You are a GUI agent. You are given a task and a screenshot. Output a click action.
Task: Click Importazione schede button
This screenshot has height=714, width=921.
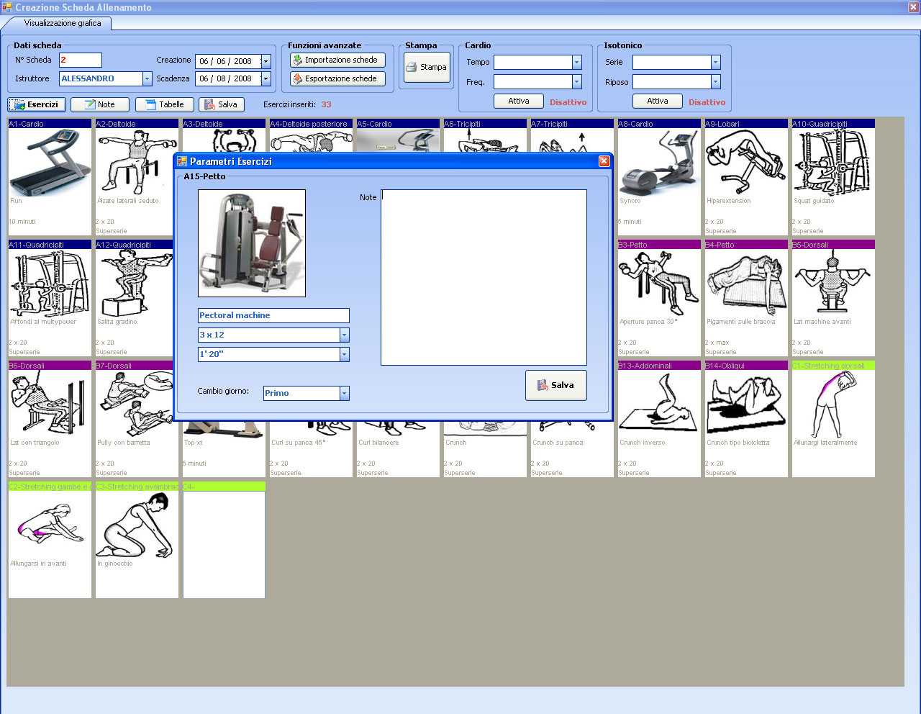[x=337, y=60]
